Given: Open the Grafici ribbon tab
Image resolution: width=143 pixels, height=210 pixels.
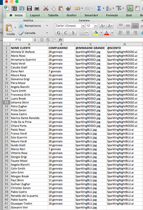Looking at the screenshot, I should pyautogui.click(x=71, y=15).
